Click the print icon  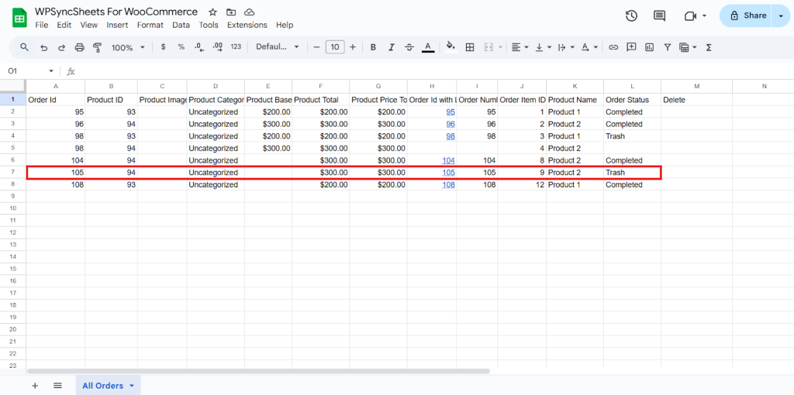(80, 47)
